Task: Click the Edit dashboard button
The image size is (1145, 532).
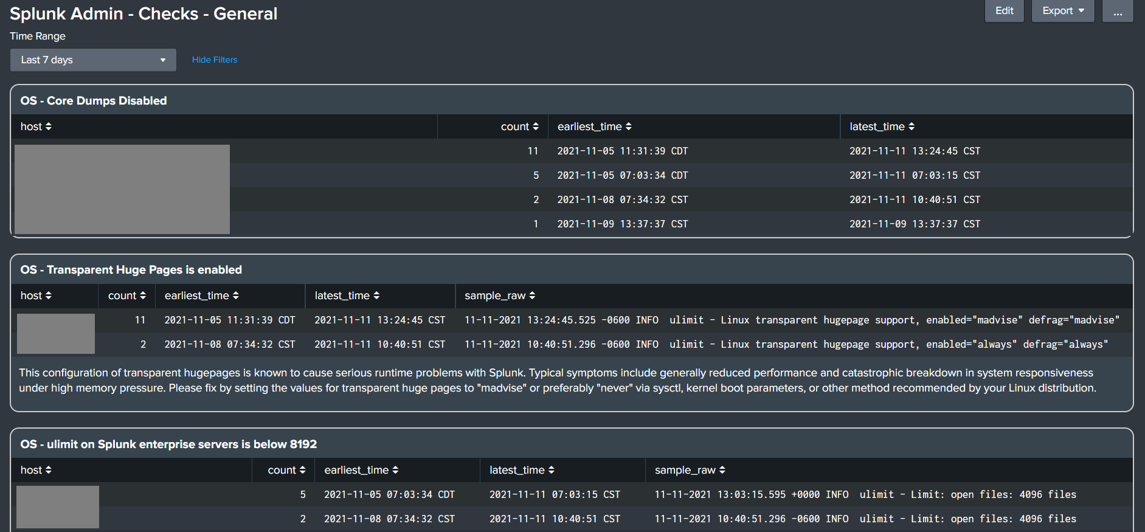Action: coord(1005,11)
